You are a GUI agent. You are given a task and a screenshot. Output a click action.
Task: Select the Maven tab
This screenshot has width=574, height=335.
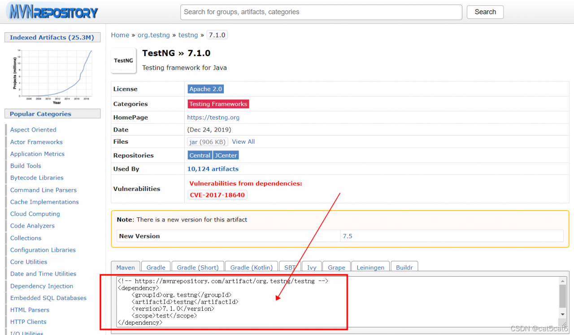[126, 267]
